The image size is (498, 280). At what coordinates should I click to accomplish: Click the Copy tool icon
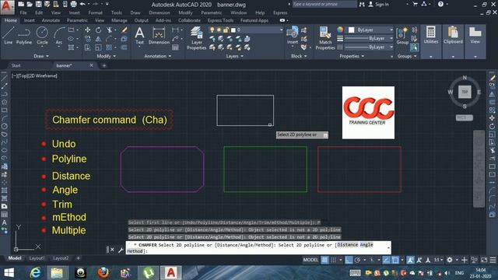(87, 39)
